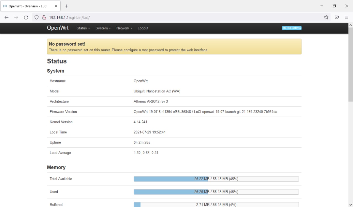Expand the Status dropdown menu
The width and height of the screenshot is (353, 207).
coord(83,28)
